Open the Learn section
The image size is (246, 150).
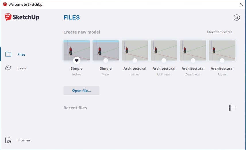[x=22, y=68]
